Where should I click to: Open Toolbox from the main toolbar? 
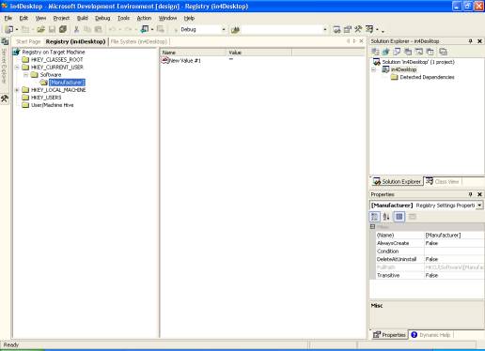pyautogui.click(x=358, y=30)
